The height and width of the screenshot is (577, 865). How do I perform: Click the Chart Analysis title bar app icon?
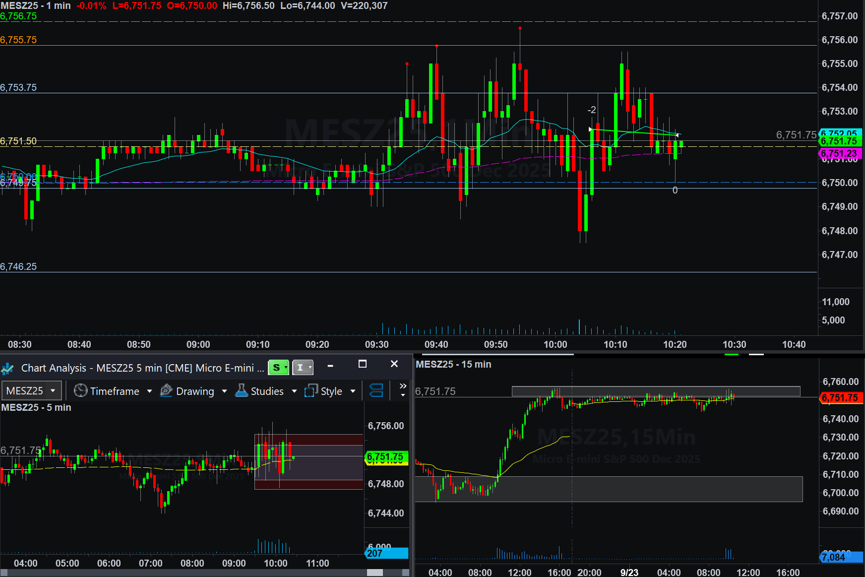[8, 368]
